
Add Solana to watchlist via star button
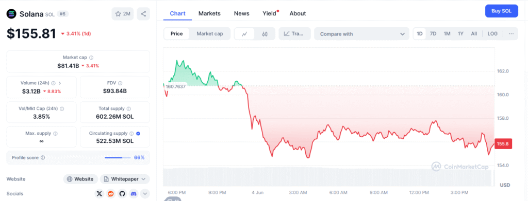(x=123, y=14)
